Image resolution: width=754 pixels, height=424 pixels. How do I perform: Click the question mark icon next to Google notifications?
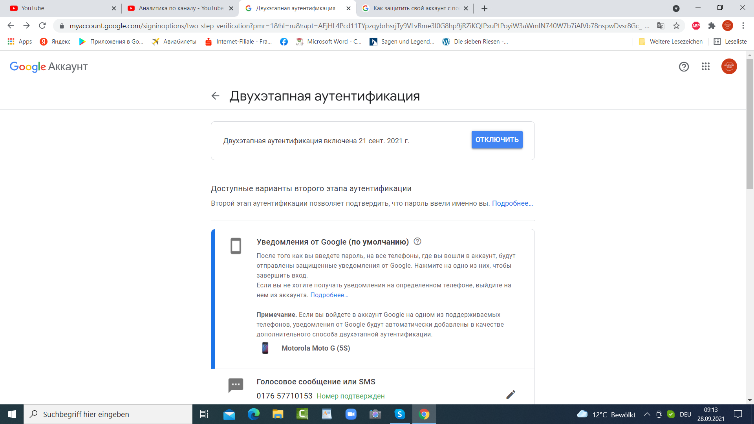pos(417,242)
